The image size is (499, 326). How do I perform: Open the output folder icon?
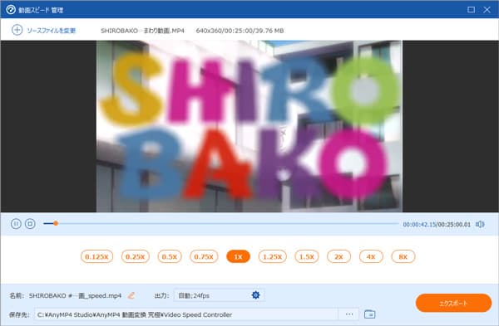pos(369,314)
